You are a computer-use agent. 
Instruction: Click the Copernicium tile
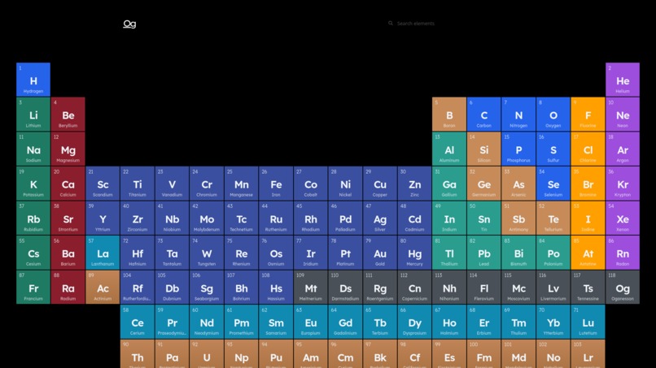point(414,288)
